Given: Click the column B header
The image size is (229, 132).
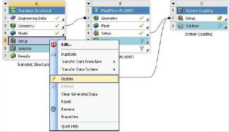Looking at the screenshot, I should 121,3.
